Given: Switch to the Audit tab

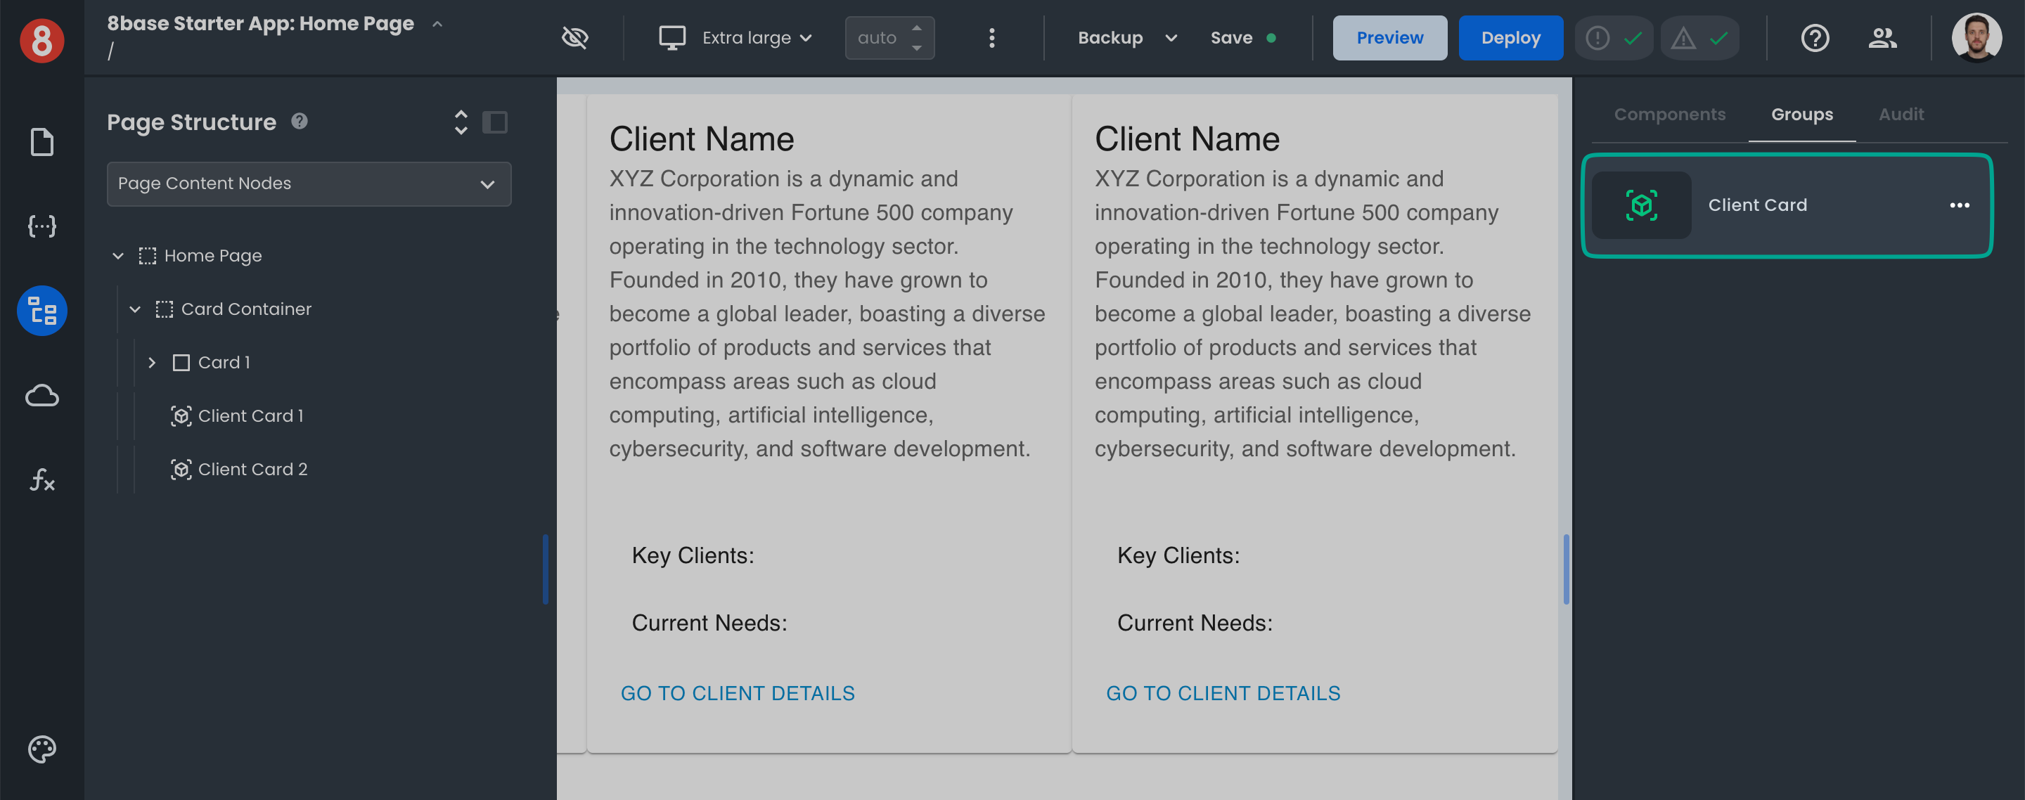Looking at the screenshot, I should coord(1901,115).
